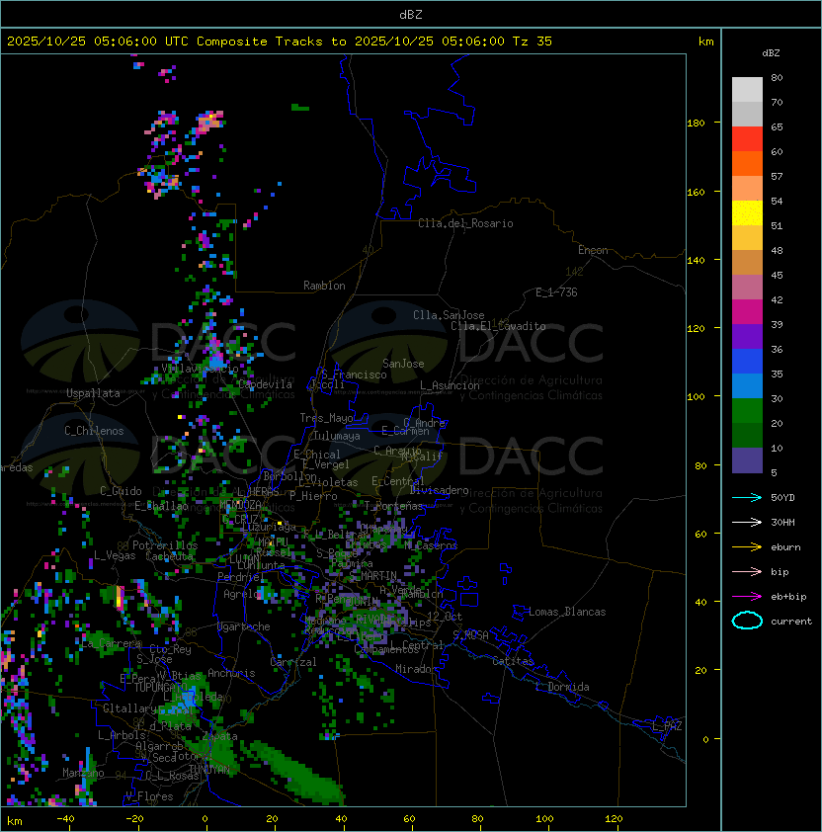Click the 'Tulumaya' map label
Screen dimensions: 822x832
[x=336, y=436]
